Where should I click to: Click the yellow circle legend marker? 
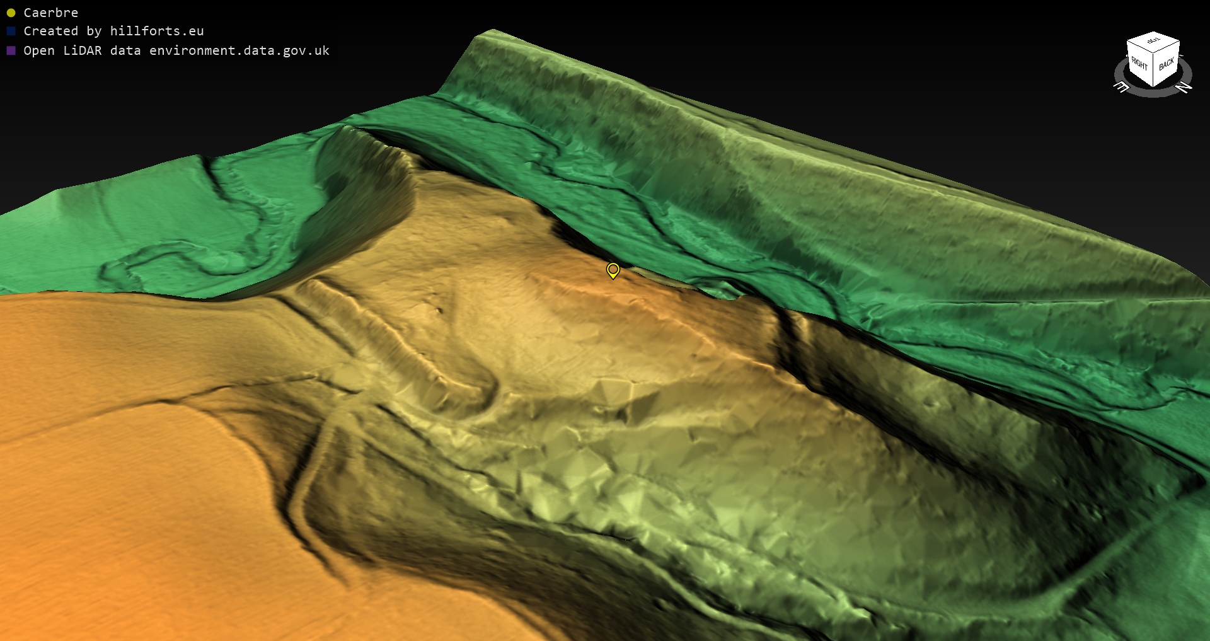(x=11, y=13)
